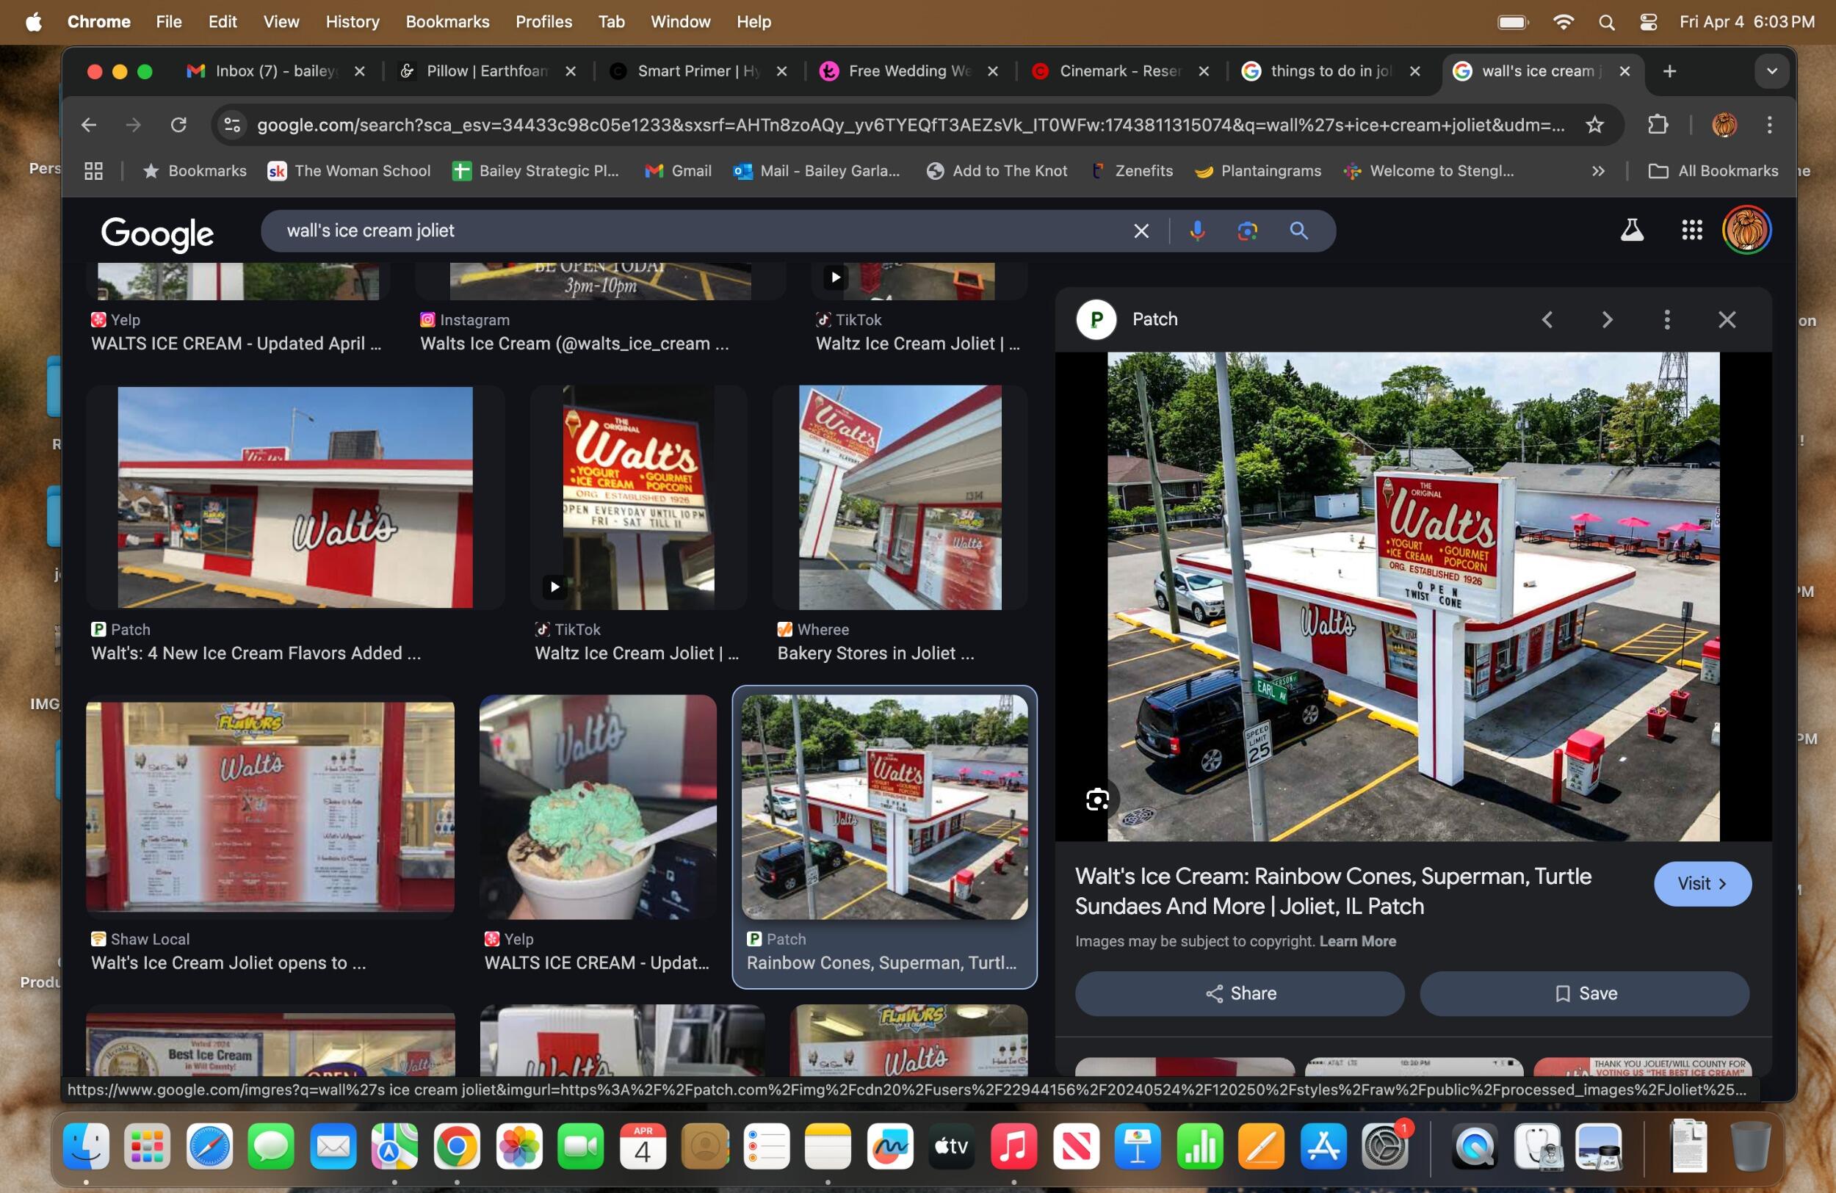Image resolution: width=1836 pixels, height=1193 pixels.
Task: Open tab groups grid icon in bookmarks bar
Action: click(x=93, y=170)
